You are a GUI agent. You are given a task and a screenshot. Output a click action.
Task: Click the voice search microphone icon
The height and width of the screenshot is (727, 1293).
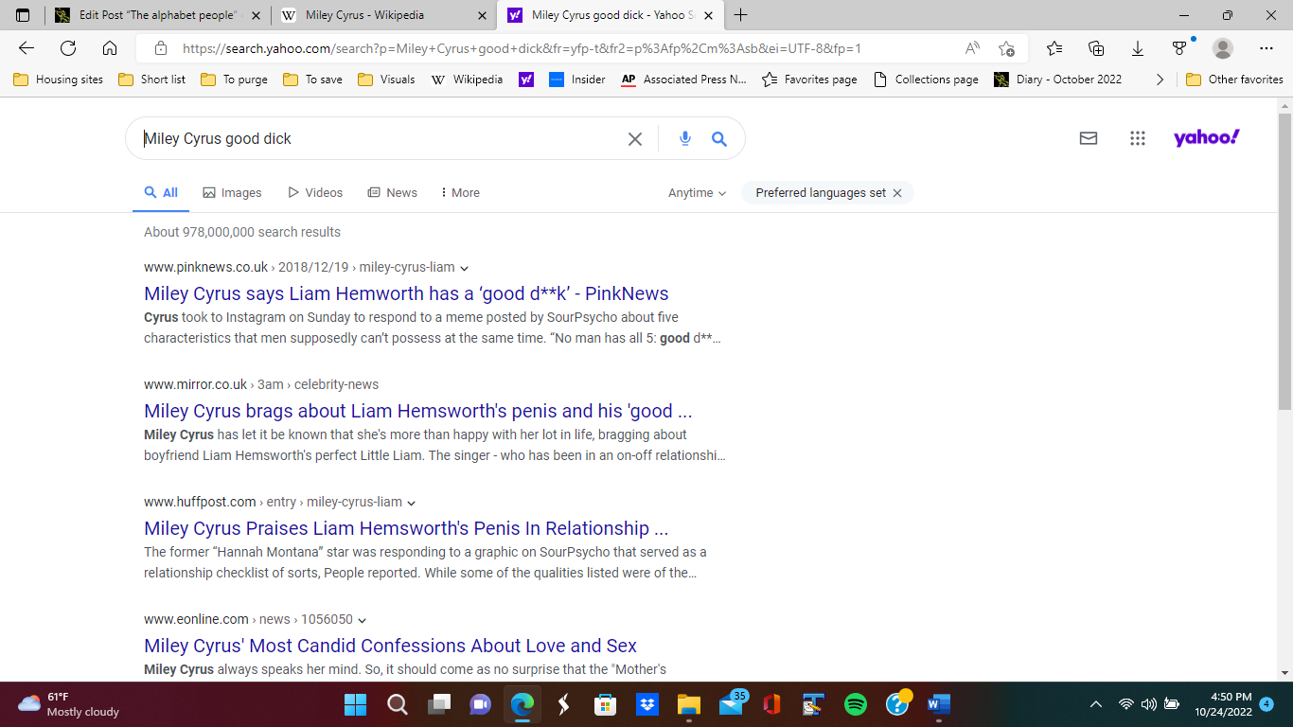click(685, 139)
